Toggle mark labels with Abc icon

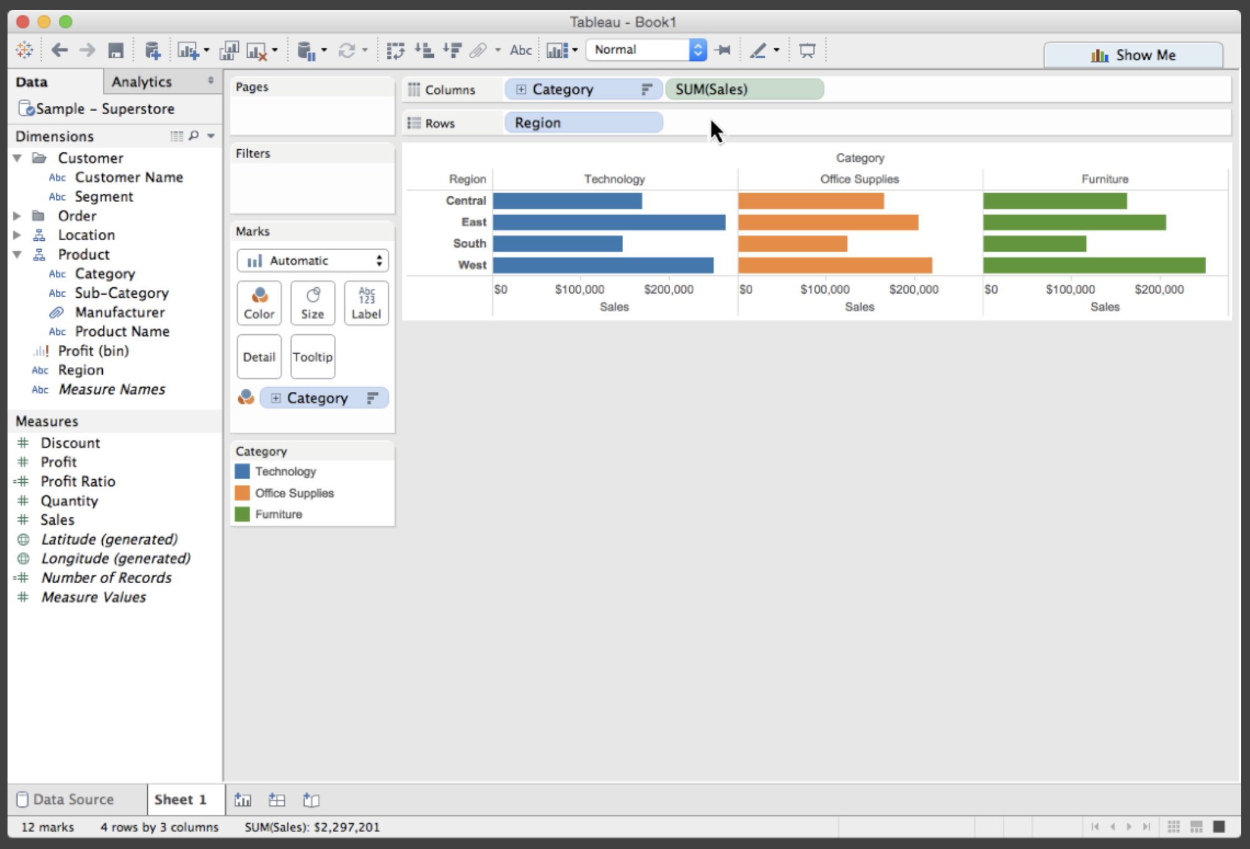(x=520, y=50)
